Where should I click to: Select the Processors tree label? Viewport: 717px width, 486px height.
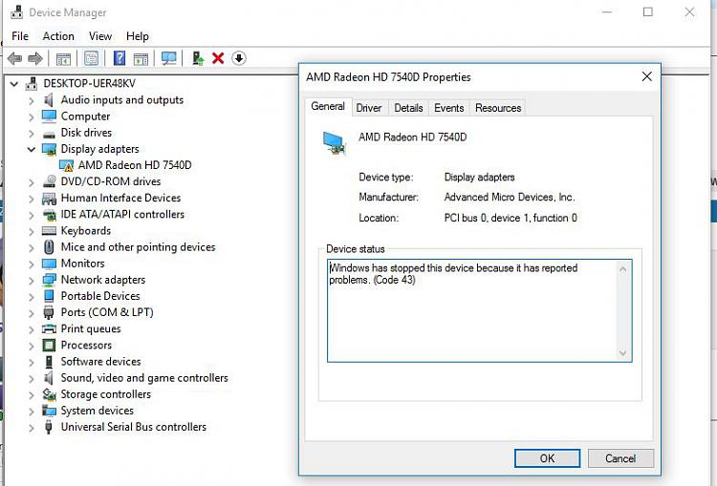(x=86, y=346)
